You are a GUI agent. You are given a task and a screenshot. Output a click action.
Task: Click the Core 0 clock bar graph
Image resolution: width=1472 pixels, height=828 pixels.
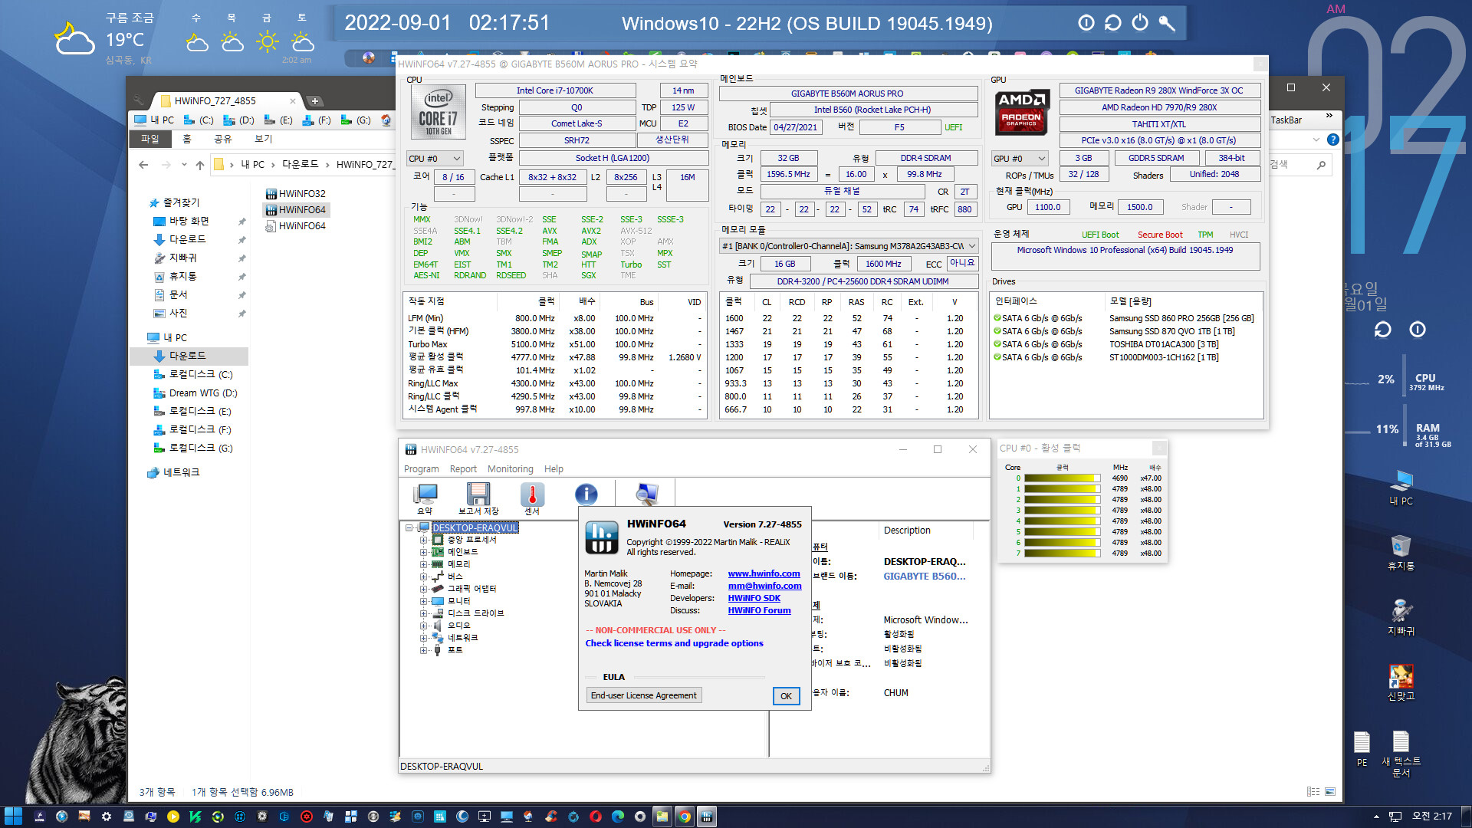pos(1063,478)
